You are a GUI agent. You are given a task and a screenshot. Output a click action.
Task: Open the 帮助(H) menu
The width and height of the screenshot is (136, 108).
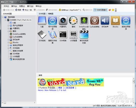tap(39, 6)
